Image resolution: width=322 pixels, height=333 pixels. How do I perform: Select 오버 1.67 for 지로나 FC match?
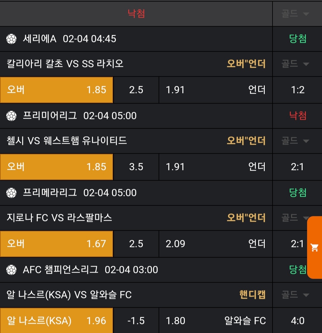tap(56, 244)
